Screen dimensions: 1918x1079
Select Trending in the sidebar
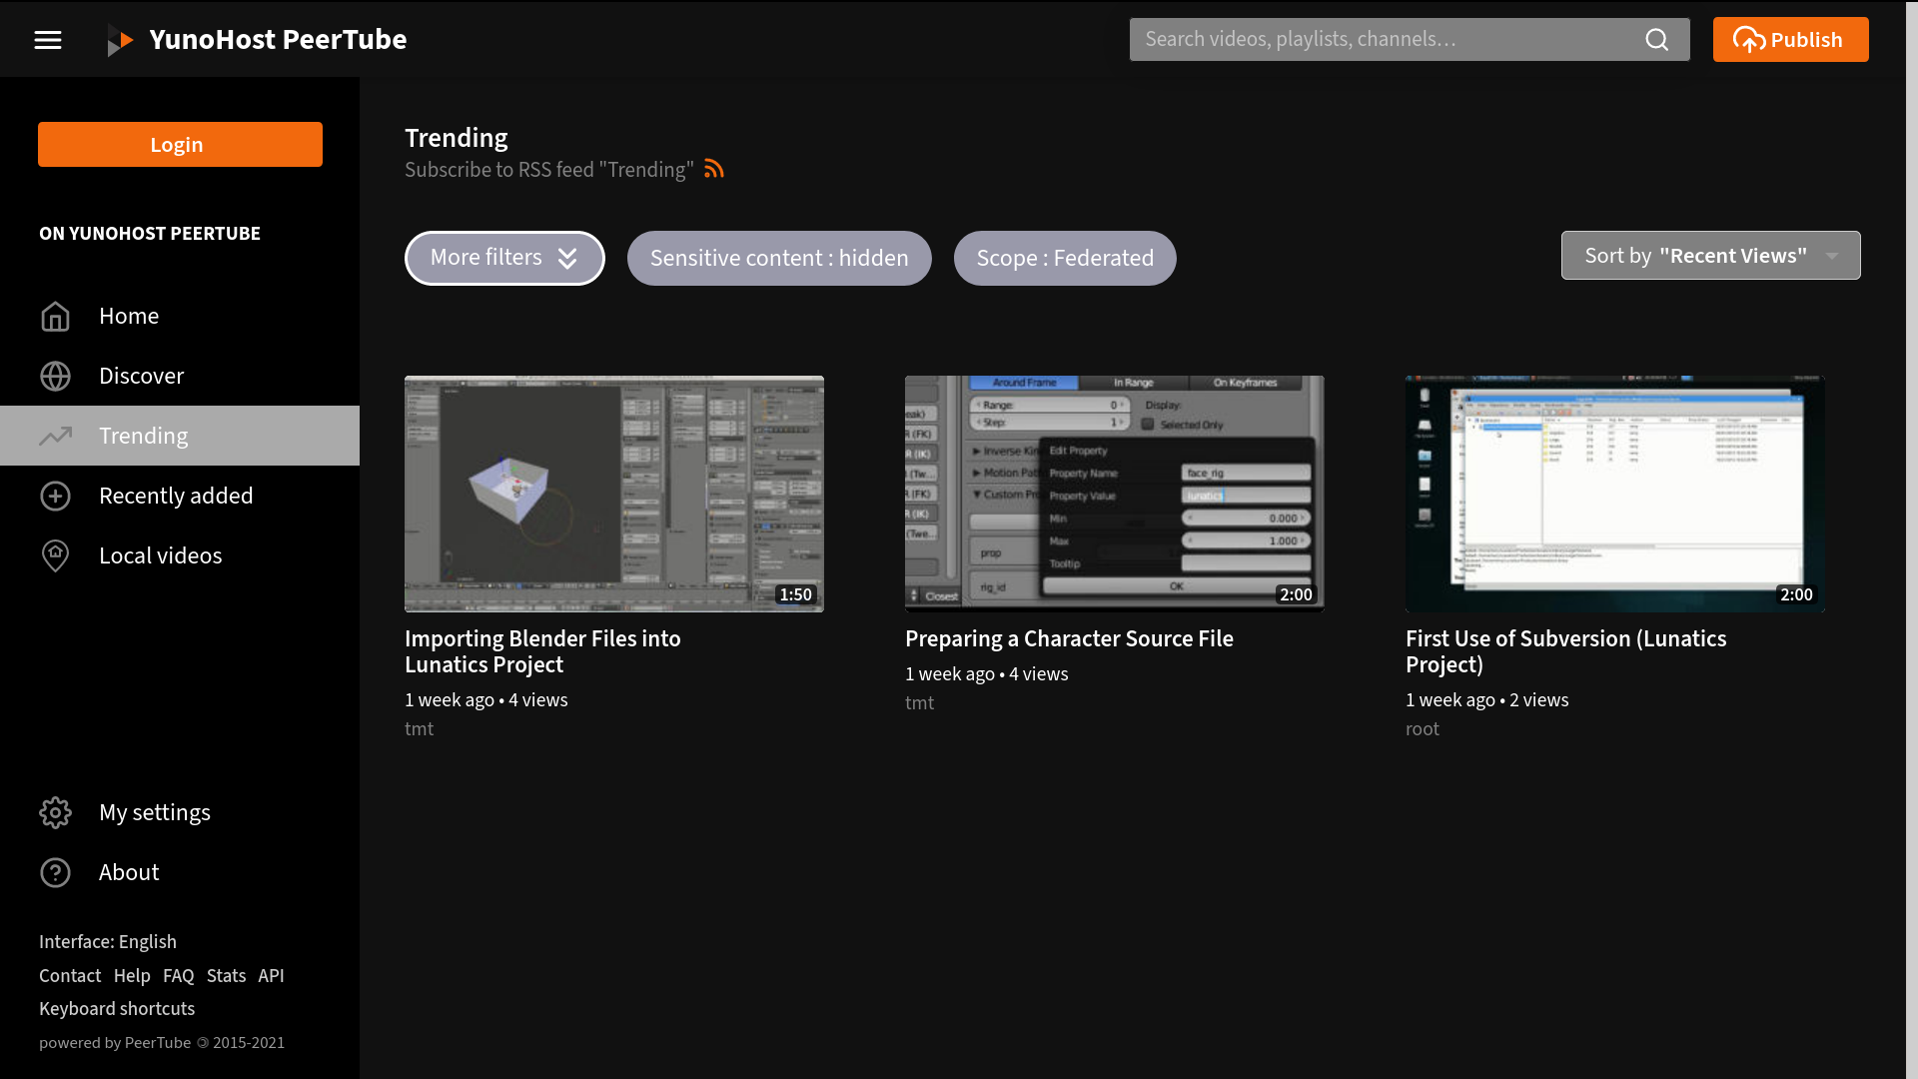tap(143, 437)
